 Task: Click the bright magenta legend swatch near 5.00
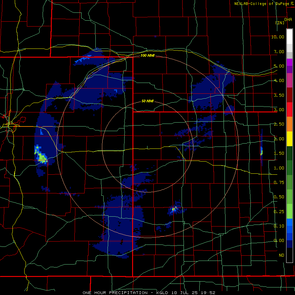click(x=289, y=62)
